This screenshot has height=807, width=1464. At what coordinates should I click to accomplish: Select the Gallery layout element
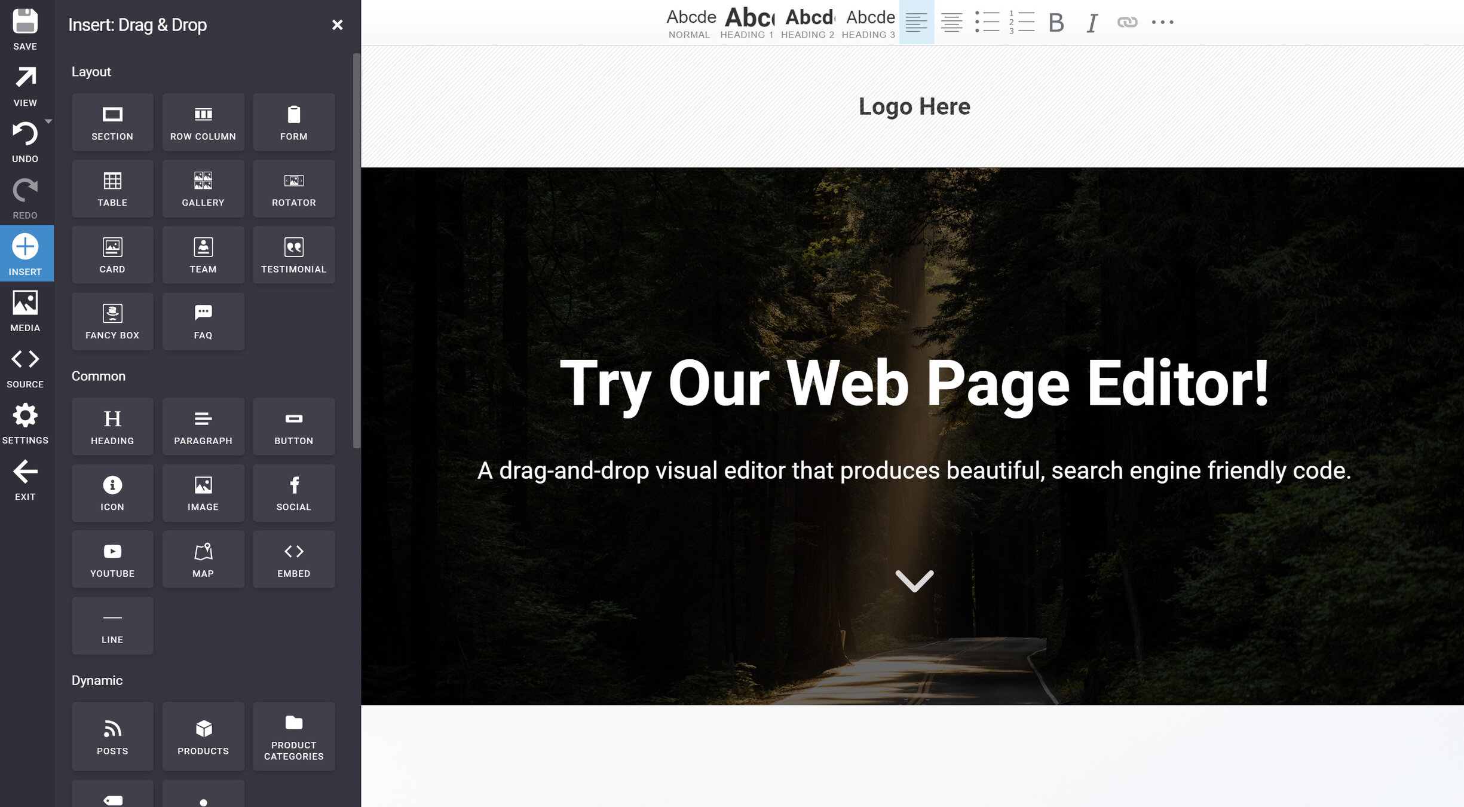[x=203, y=188]
